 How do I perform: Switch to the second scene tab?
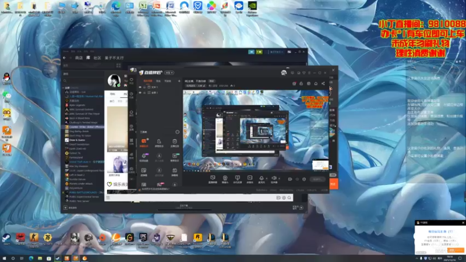[158, 81]
